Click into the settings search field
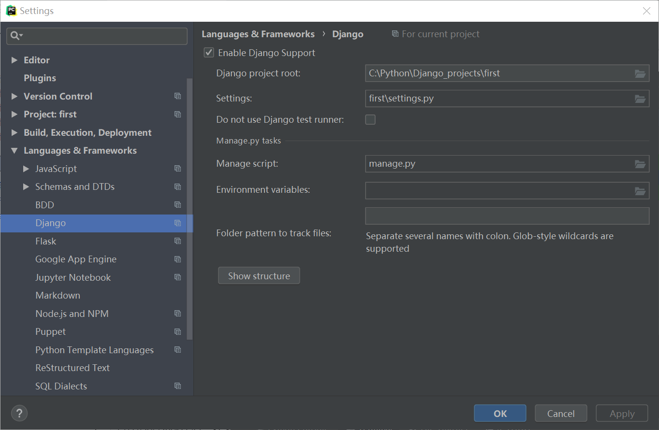The width and height of the screenshot is (659, 430). (97, 36)
